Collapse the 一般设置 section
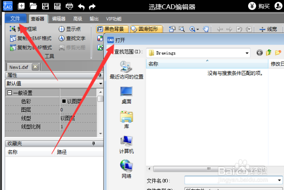 pyautogui.click(x=9, y=93)
